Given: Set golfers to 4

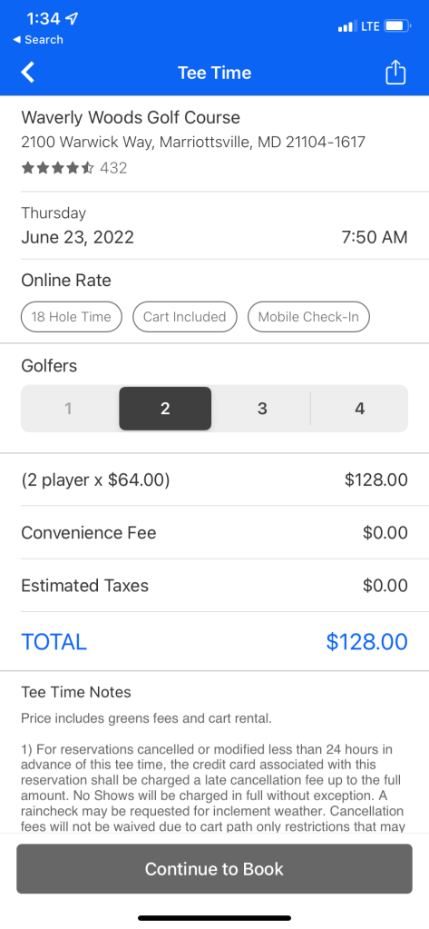Looking at the screenshot, I should click(x=359, y=409).
